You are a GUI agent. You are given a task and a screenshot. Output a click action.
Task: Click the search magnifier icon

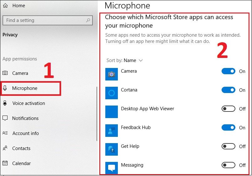(88, 20)
